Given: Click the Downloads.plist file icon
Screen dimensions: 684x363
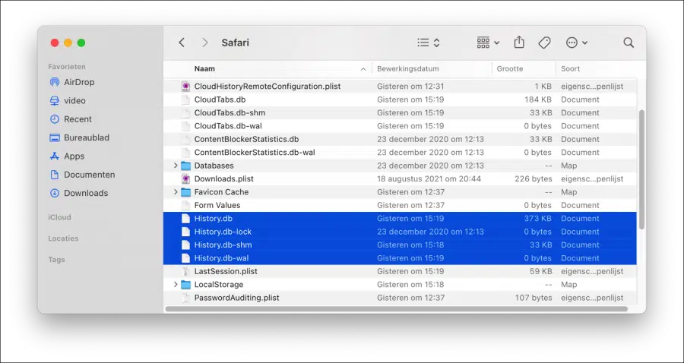Looking at the screenshot, I should (186, 178).
